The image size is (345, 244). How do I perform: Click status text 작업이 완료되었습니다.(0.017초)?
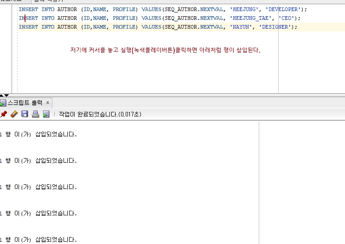pos(100,114)
